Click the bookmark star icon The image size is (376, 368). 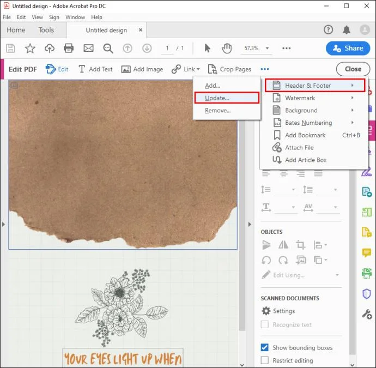[x=30, y=48]
